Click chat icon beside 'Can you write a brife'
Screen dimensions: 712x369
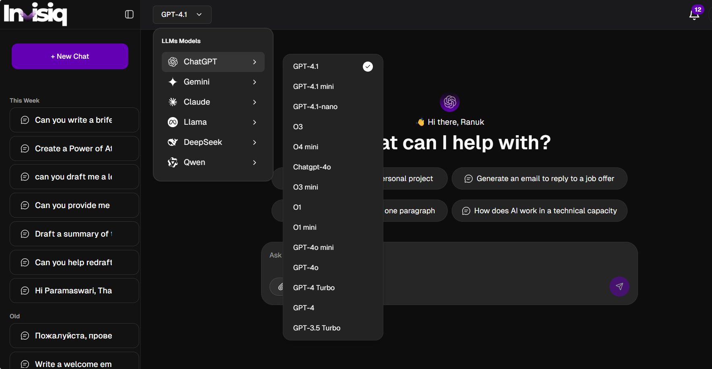pos(25,120)
